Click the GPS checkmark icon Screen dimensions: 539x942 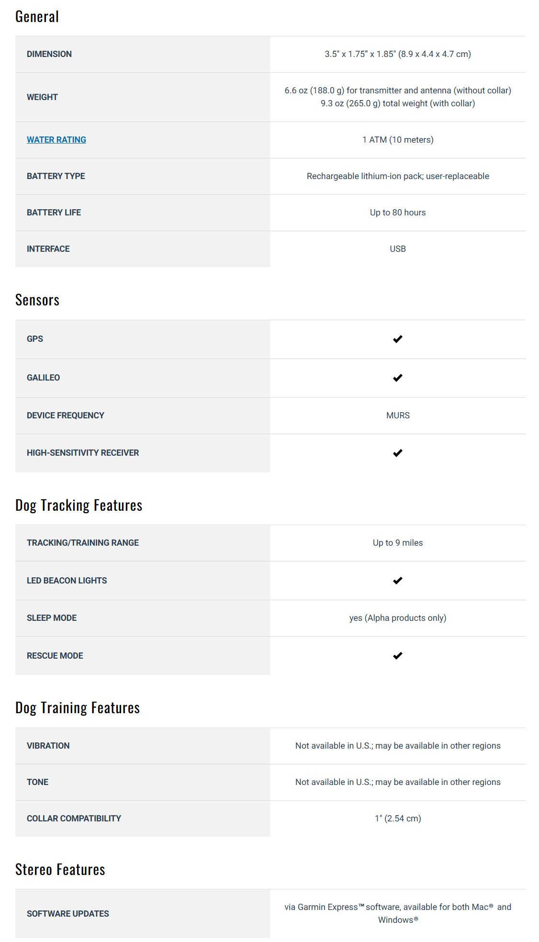tap(397, 339)
